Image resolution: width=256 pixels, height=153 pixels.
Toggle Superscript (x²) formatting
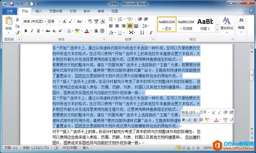point(60,31)
